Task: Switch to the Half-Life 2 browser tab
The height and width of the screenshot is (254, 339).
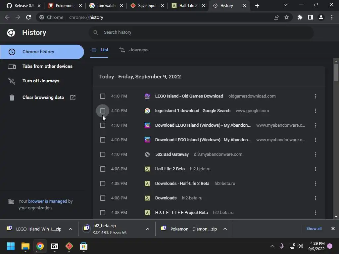Action: [188, 6]
